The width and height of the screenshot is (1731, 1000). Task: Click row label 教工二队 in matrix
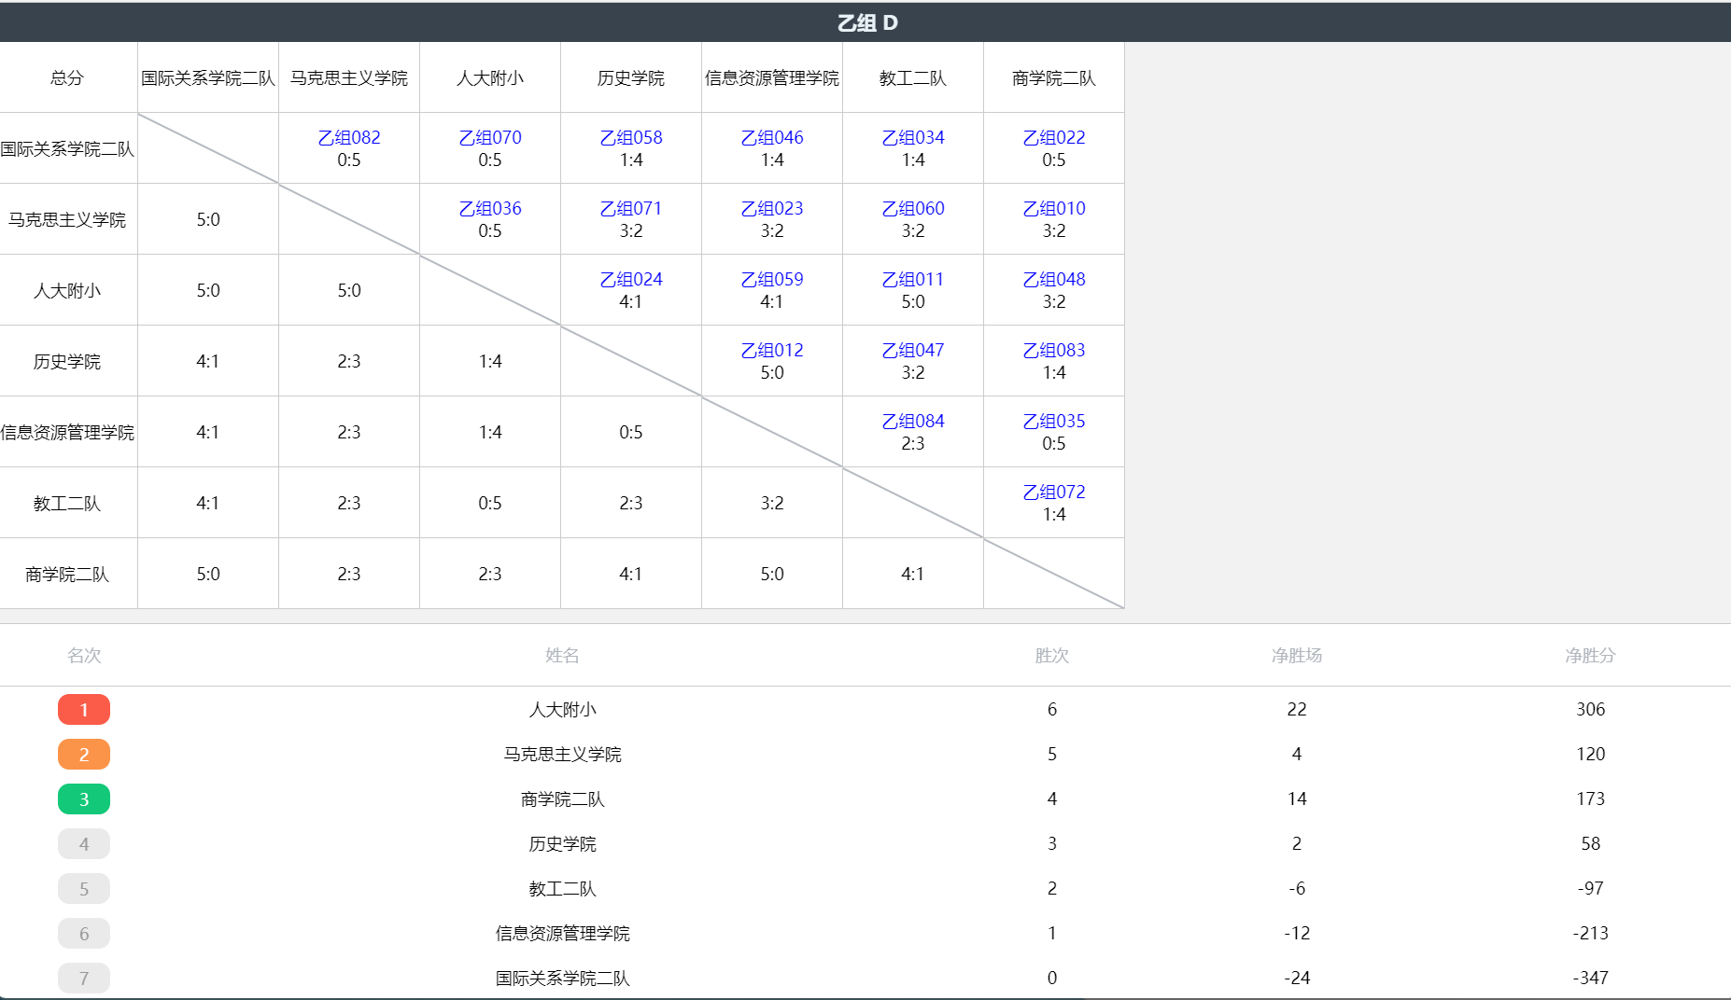[x=67, y=503]
